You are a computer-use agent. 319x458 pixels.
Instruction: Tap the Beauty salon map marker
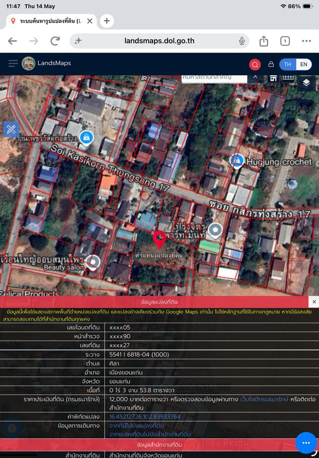[x=93, y=262]
